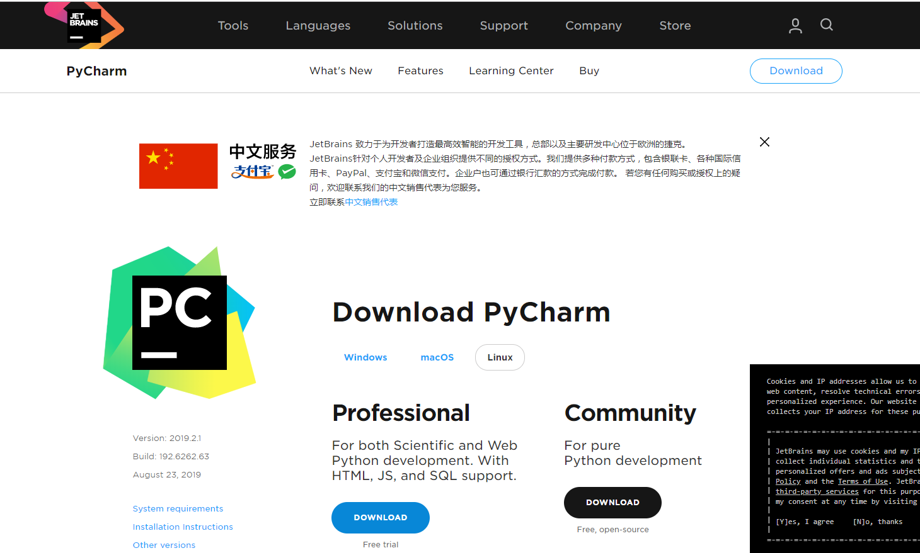Open the Languages menu

318,26
